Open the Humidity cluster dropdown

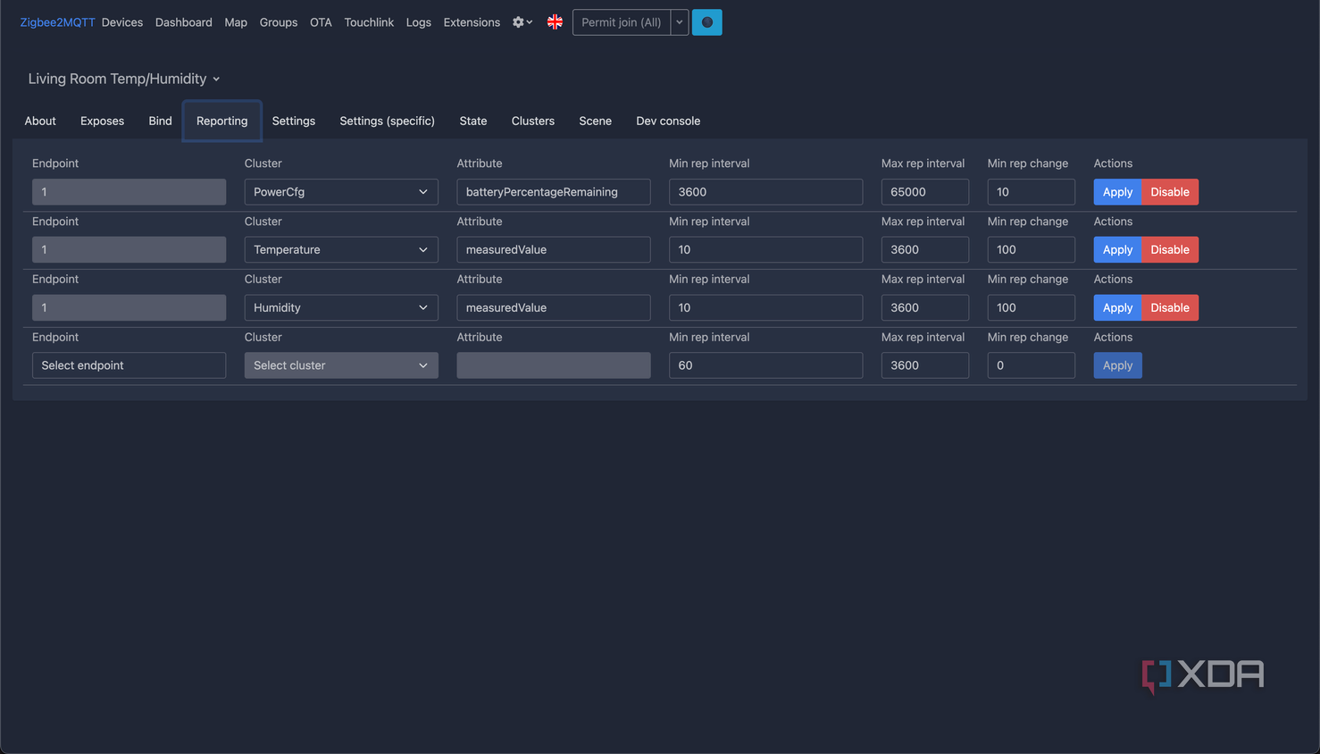coord(341,307)
